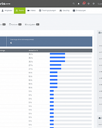
Task: Click the round clock icon in header
Action: 88,4
